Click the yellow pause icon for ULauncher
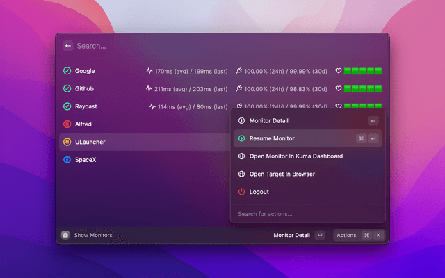 click(67, 142)
